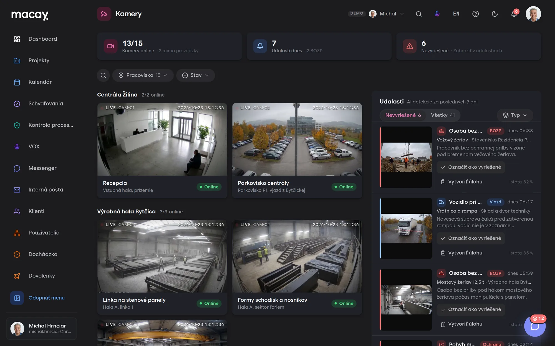
Task: Open CAM-04 Formy schodísk feed
Action: [297, 256]
